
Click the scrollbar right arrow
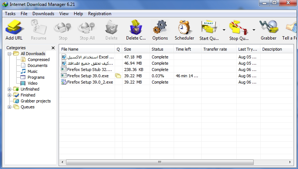point(290,162)
